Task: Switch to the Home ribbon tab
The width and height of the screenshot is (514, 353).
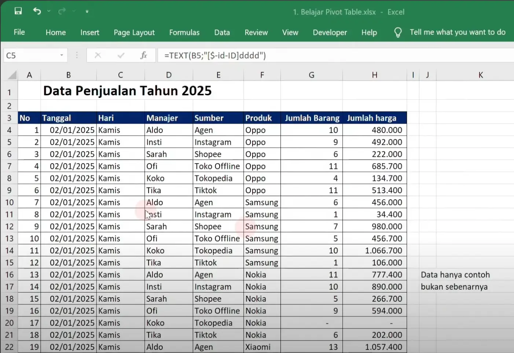Action: (x=56, y=32)
